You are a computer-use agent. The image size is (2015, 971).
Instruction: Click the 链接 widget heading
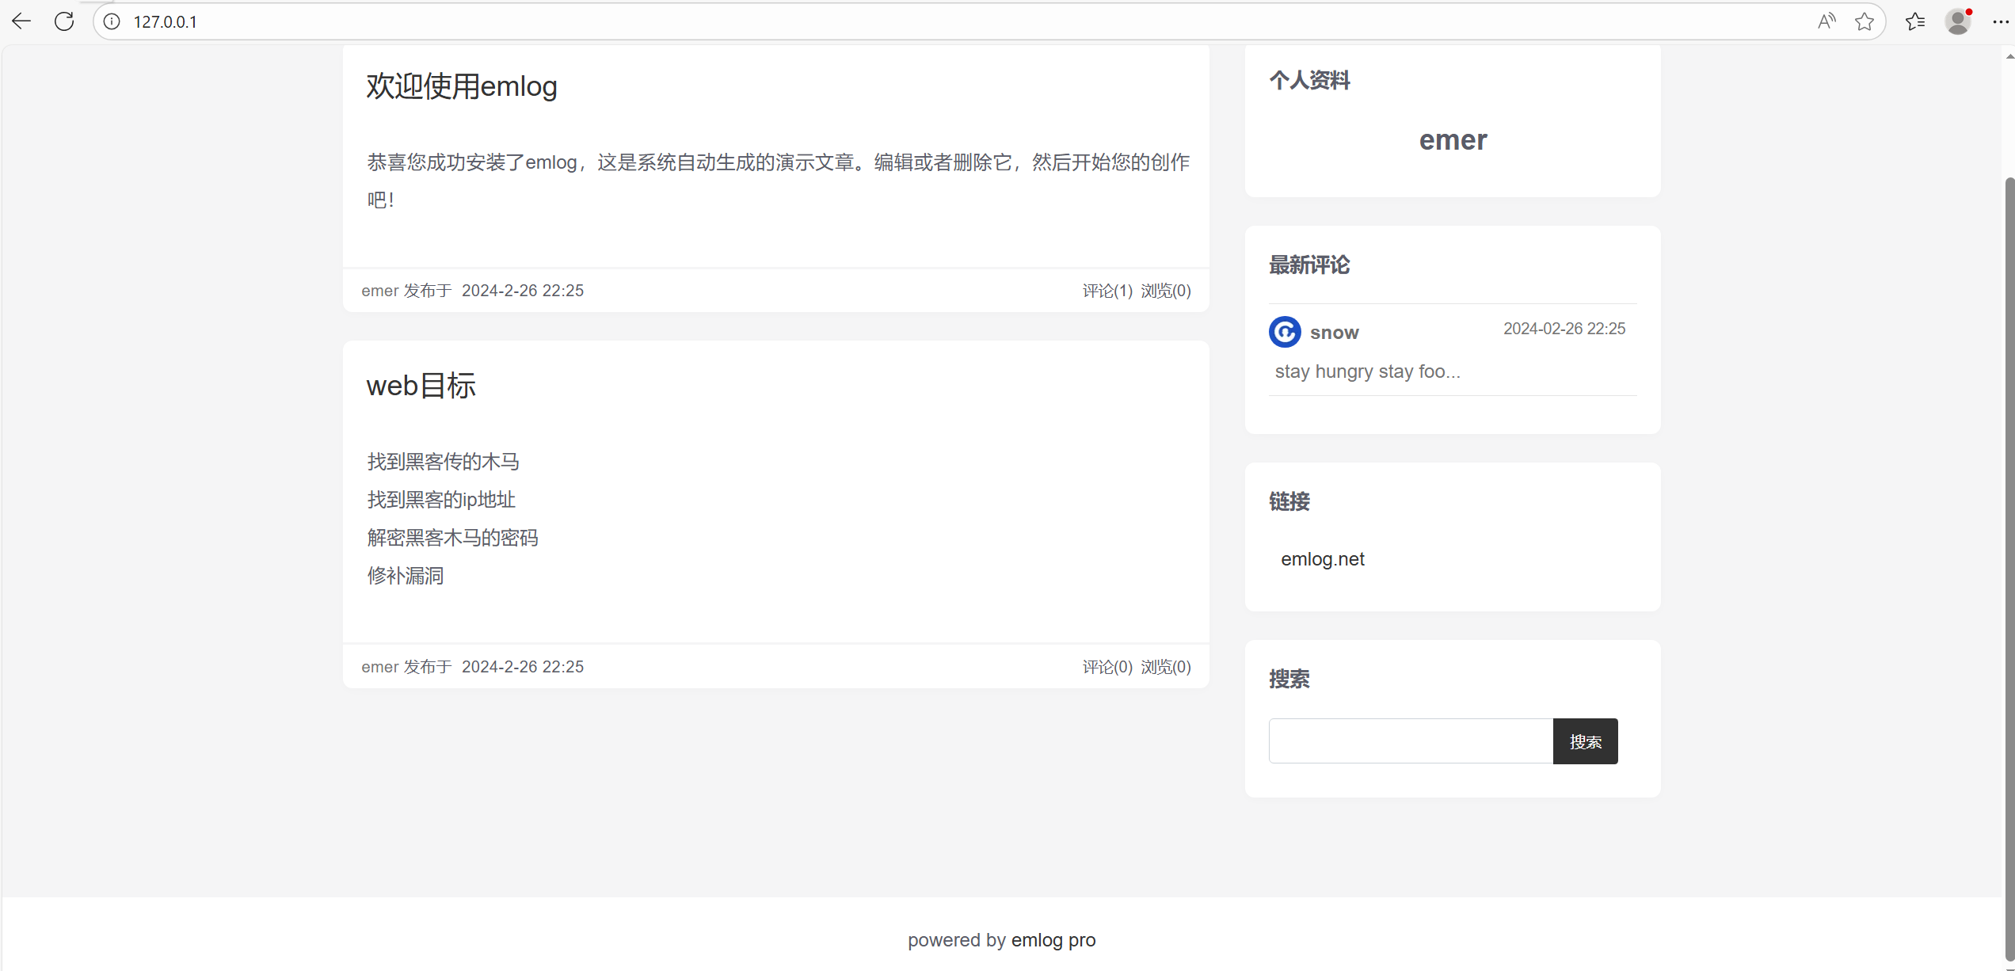[x=1289, y=501]
